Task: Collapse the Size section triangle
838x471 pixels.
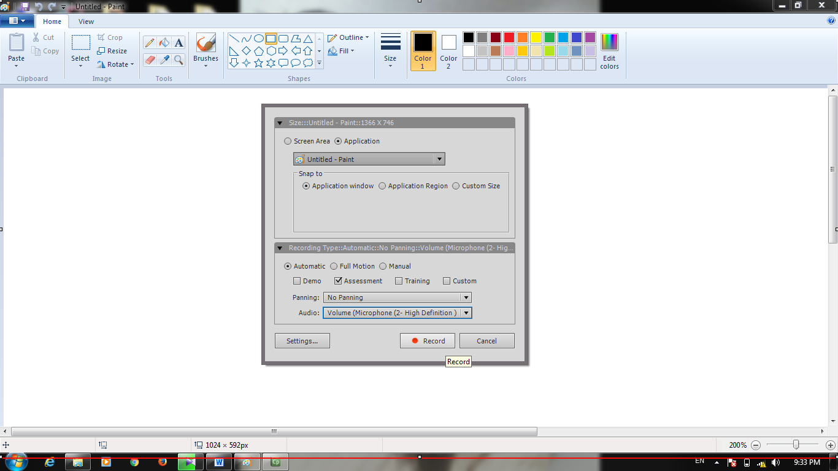Action: pos(280,123)
